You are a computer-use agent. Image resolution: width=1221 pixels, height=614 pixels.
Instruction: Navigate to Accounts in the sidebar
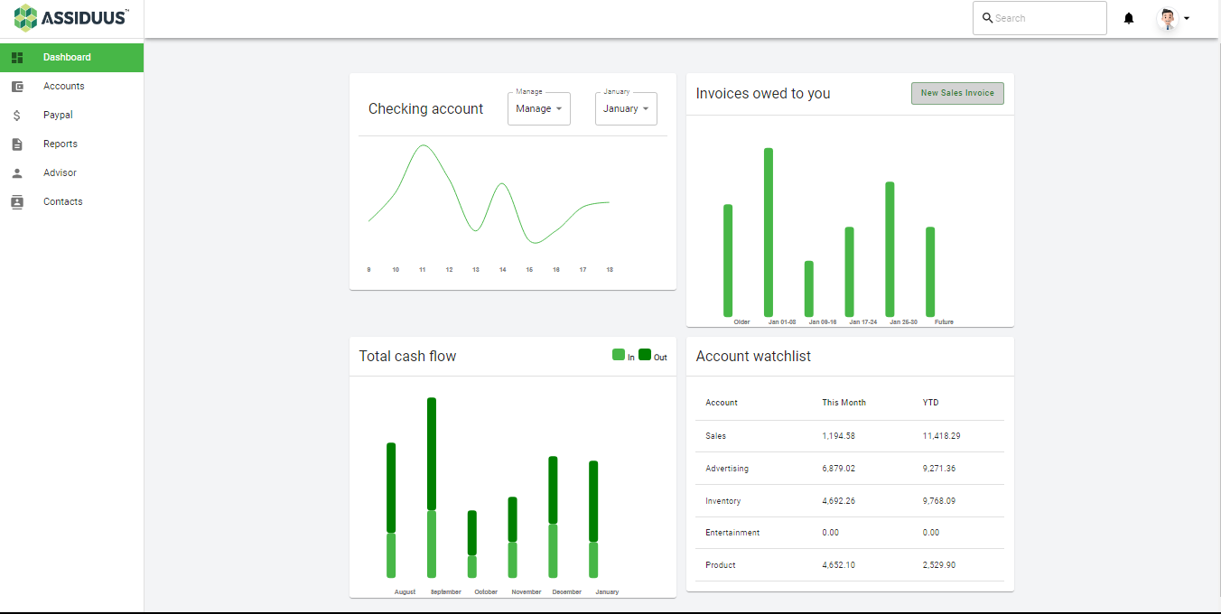(63, 86)
